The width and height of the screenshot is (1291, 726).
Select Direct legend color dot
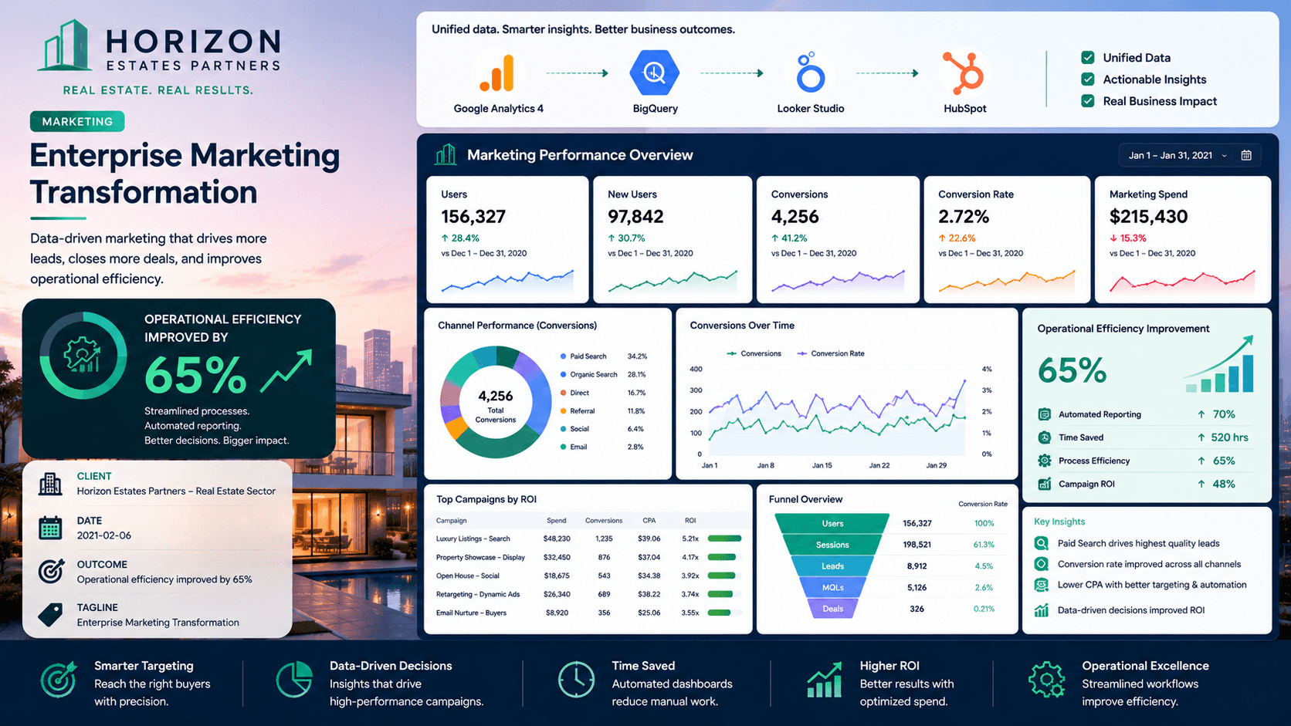564,393
